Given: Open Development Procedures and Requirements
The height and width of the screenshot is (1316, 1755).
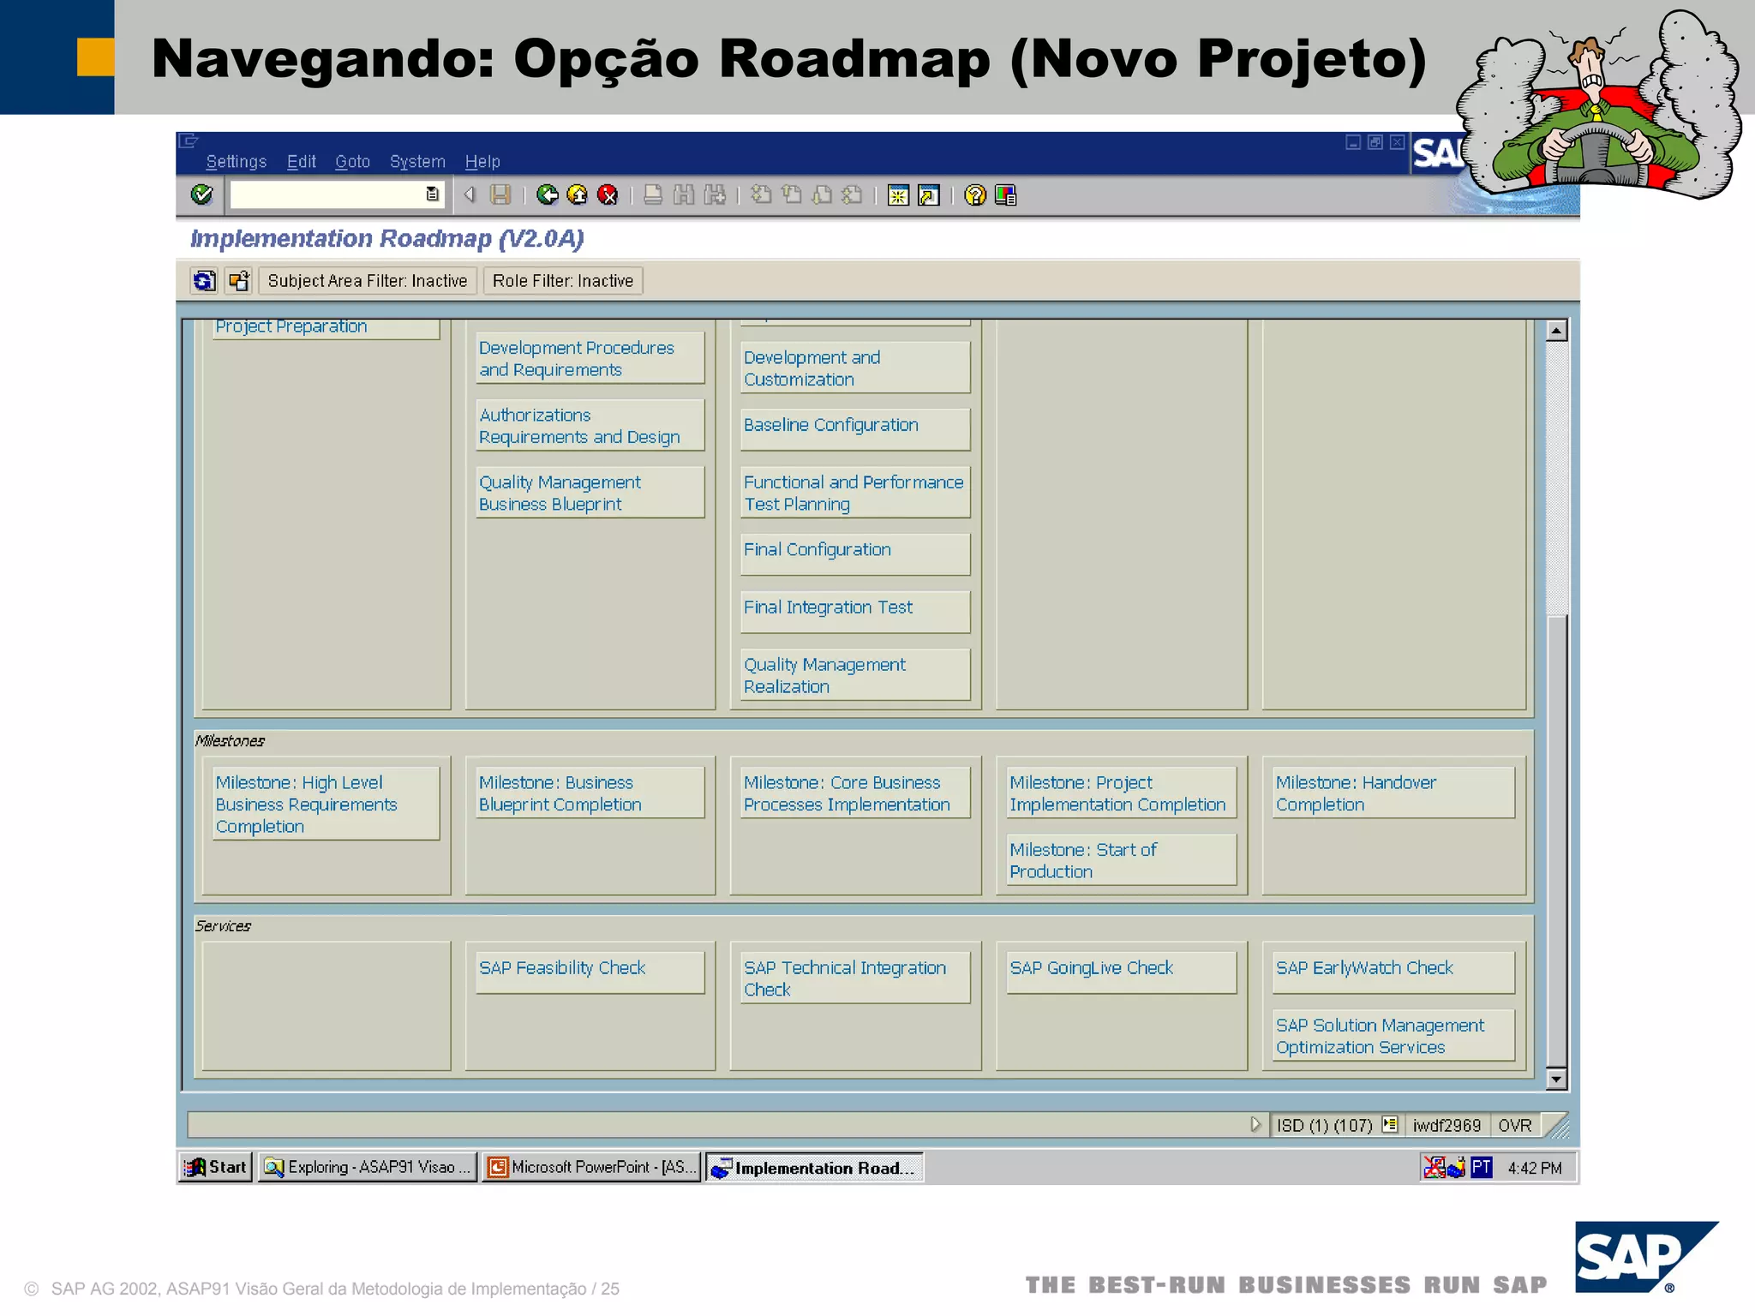Looking at the screenshot, I should point(590,358).
